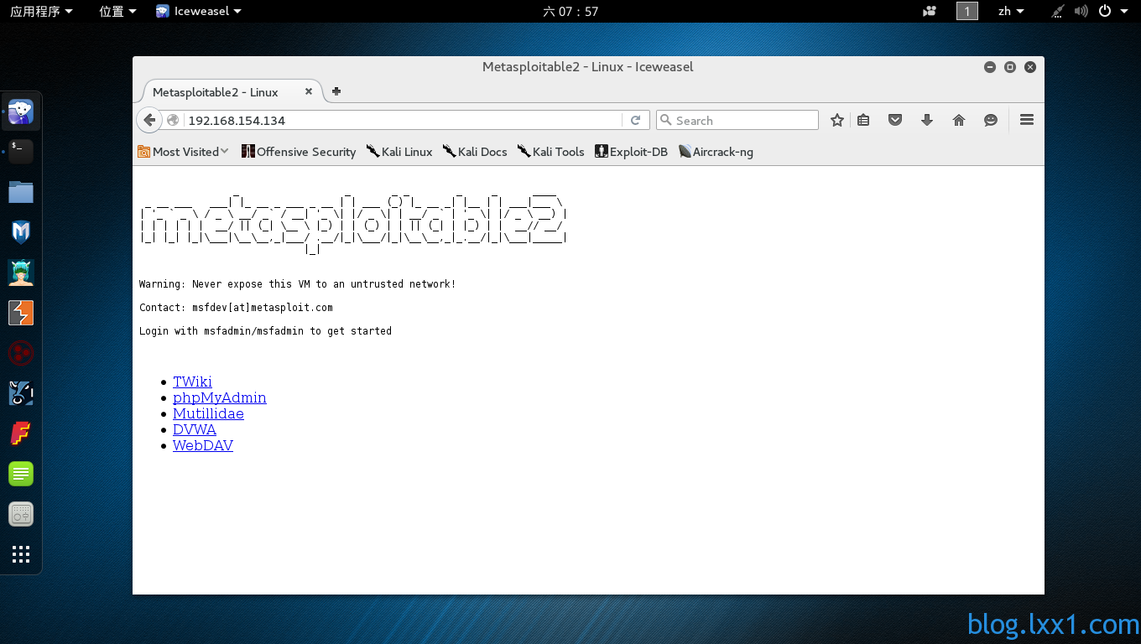Launch Metasploit from the dock
Viewport: 1141px width, 644px height.
21,232
